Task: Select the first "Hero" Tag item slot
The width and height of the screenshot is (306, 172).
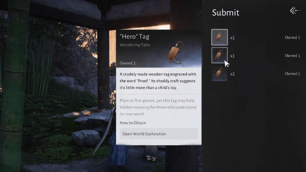Action: tap(219, 37)
